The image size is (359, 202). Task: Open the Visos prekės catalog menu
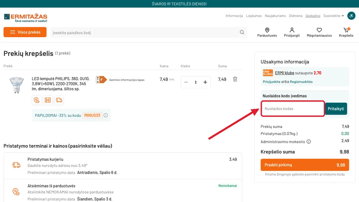coord(25,32)
